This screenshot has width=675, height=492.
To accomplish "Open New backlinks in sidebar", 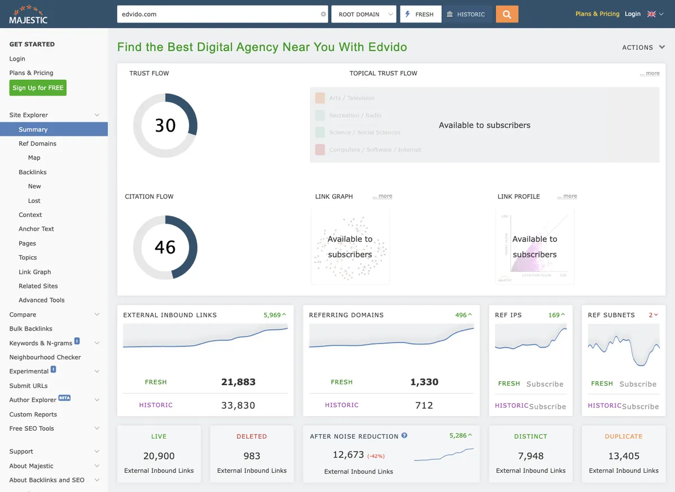I will click(x=34, y=186).
